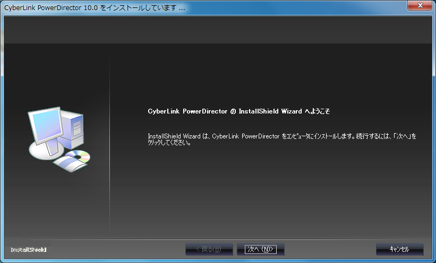436x263 pixels.
Task: Click the window title CyberLink PowerDirector 10.0
Action: click(x=95, y=8)
